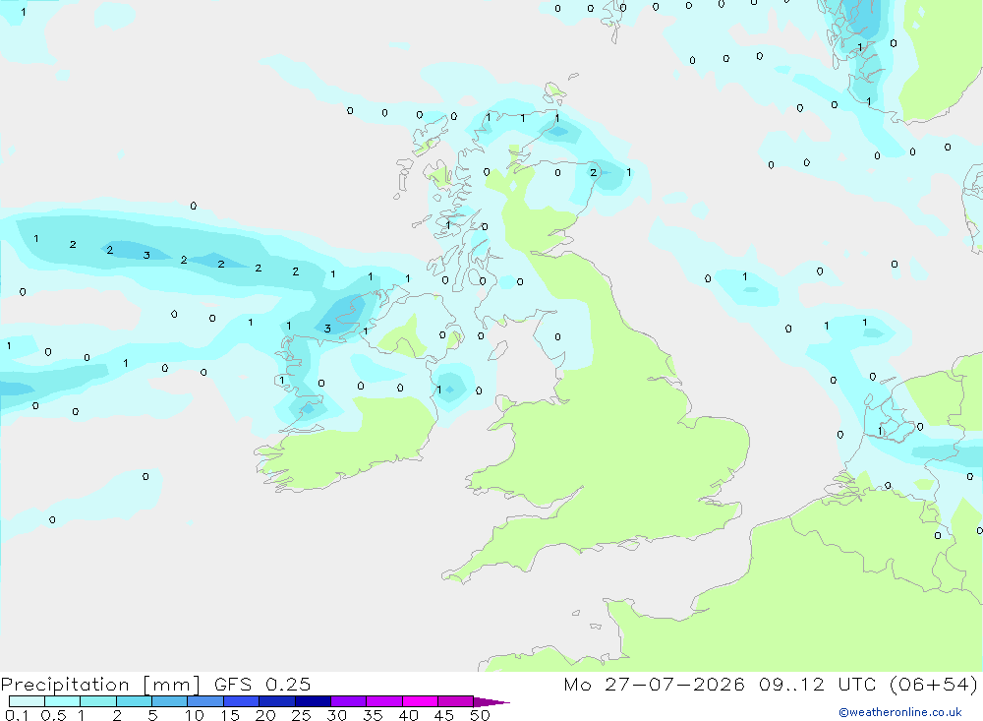Click the 35–40 mm legend swatch
The image size is (983, 721).
point(383,701)
